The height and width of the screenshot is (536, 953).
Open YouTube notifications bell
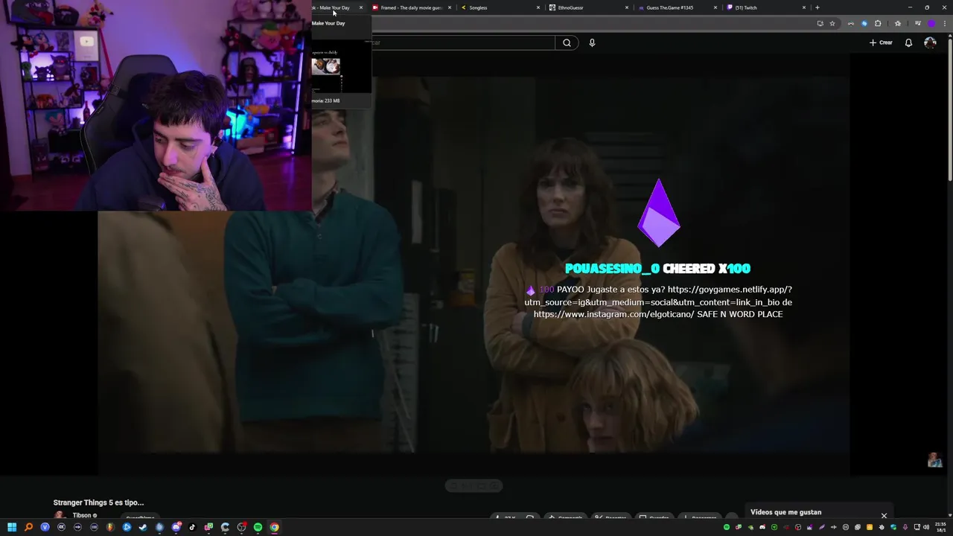[x=908, y=42]
